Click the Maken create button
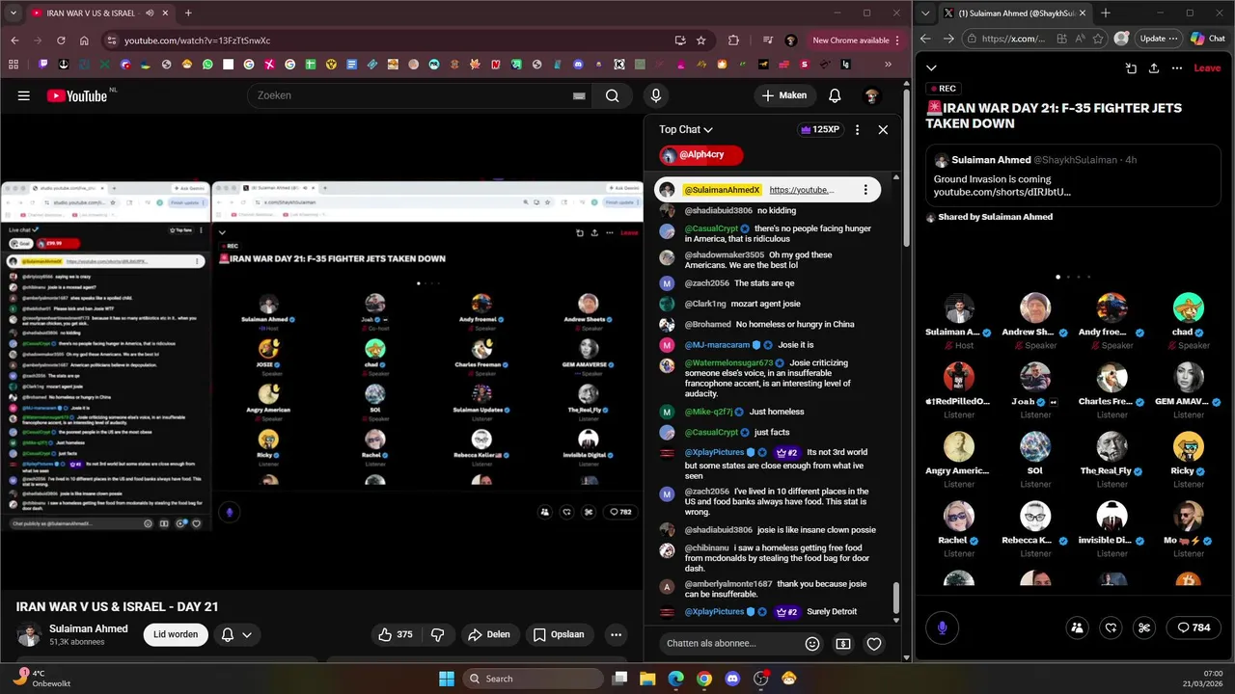Viewport: 1235px width, 694px height. (x=783, y=95)
